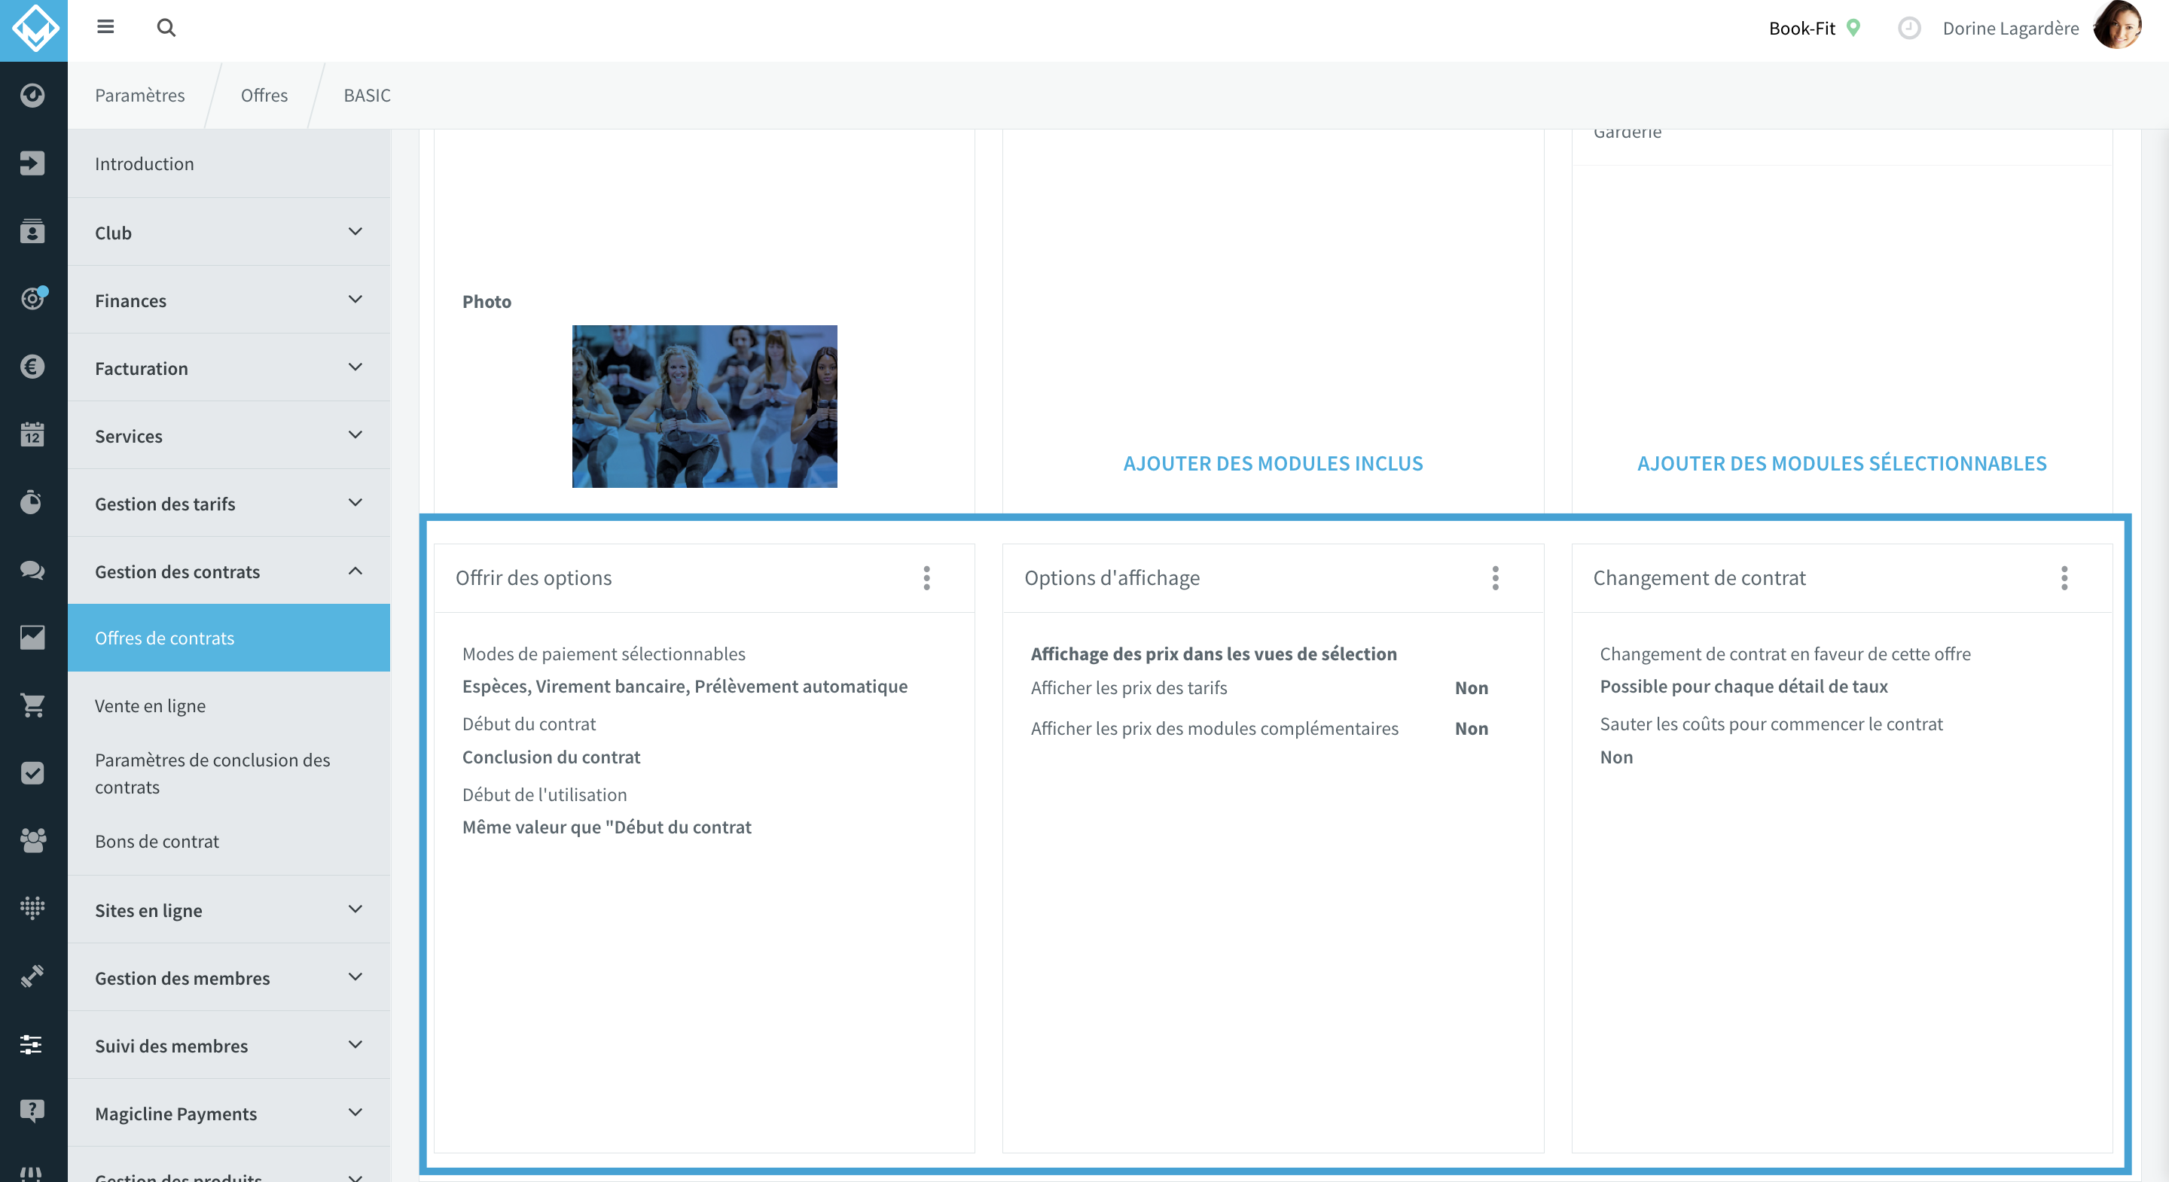Open Offrir des options three-dot menu
This screenshot has width=2169, height=1182.
[x=926, y=578]
